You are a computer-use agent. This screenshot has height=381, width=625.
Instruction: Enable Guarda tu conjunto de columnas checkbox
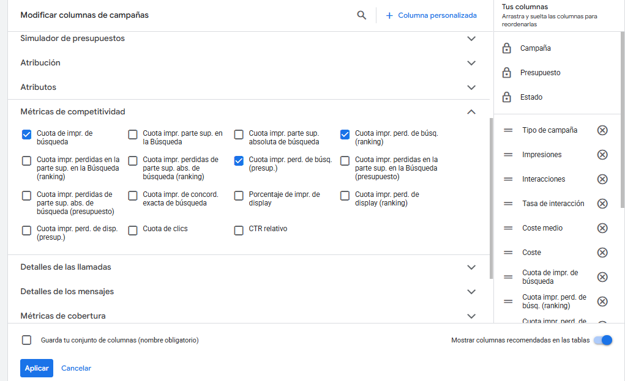[27, 340]
